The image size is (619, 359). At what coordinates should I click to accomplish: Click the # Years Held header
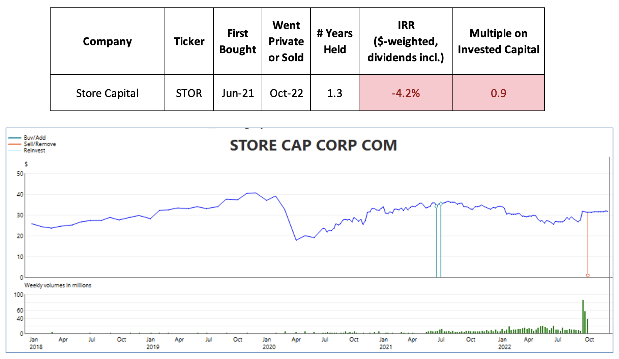334,41
